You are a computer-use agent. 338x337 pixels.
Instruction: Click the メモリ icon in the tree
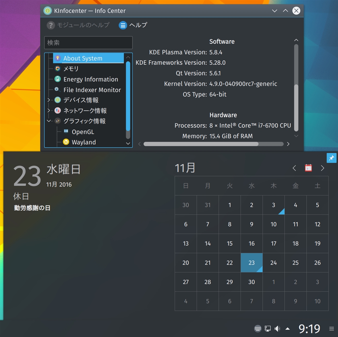pos(57,69)
